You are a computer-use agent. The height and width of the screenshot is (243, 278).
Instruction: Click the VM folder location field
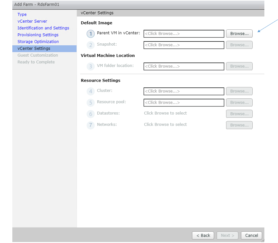[184, 66]
